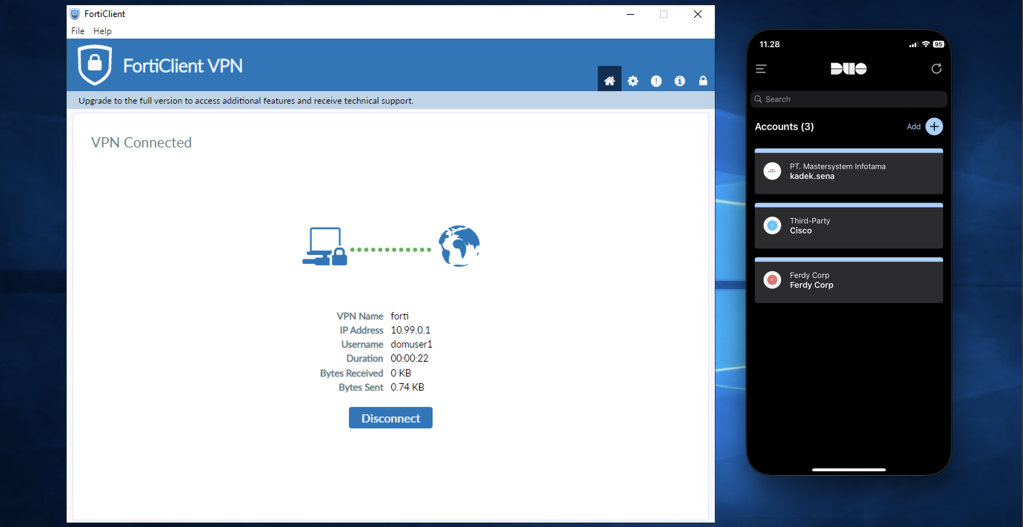Click the computer with lock icon
The image size is (1023, 527).
[x=324, y=246]
